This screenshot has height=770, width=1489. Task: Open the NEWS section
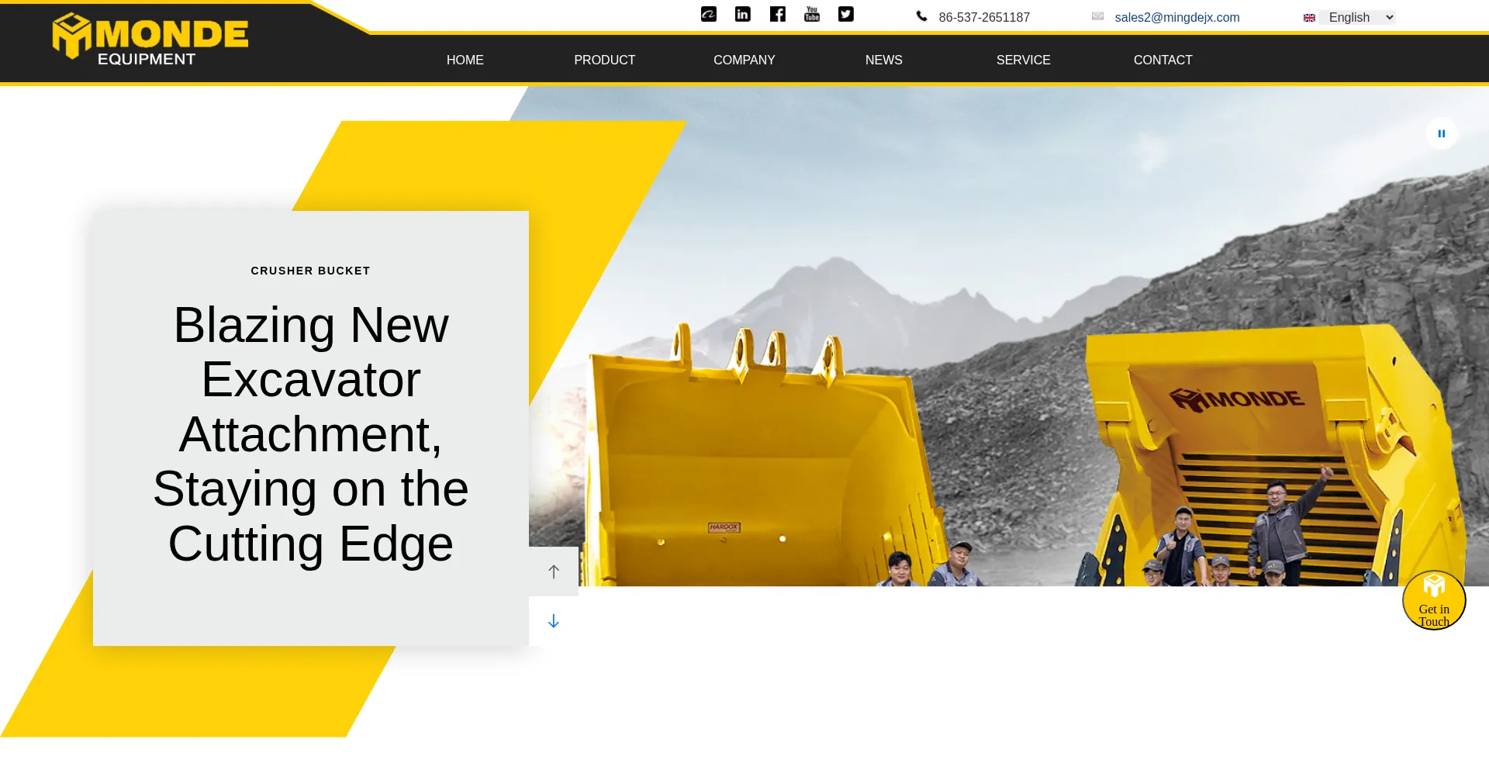click(883, 60)
